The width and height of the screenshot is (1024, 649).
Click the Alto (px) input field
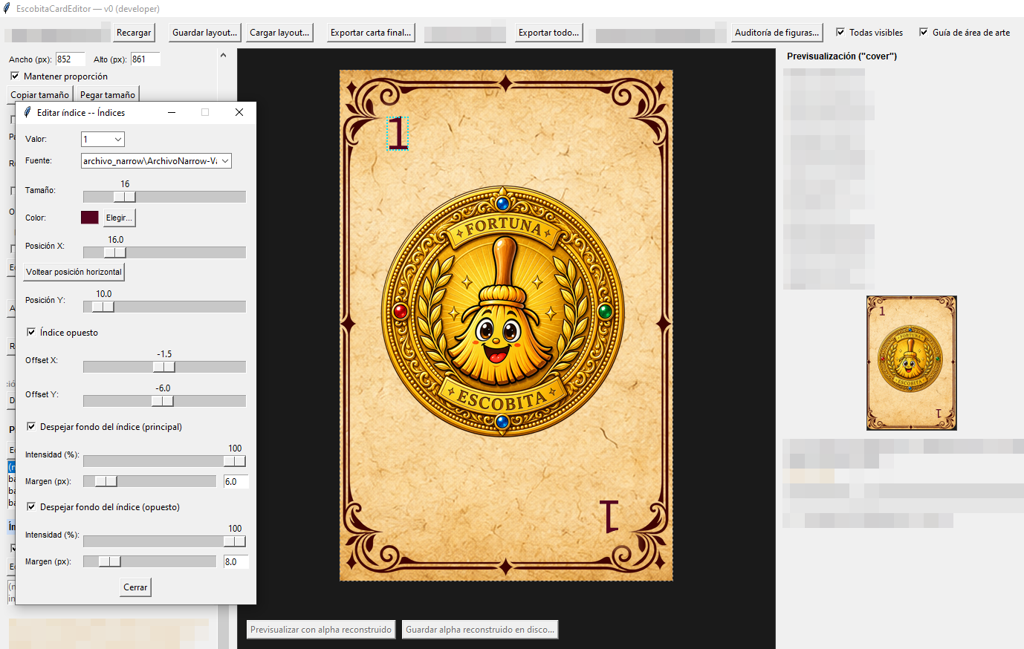(145, 59)
